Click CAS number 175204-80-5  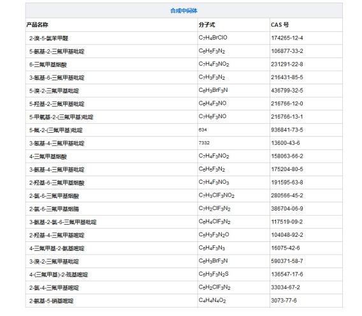(287, 169)
